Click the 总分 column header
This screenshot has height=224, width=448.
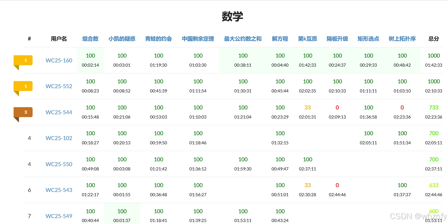pyautogui.click(x=434, y=39)
